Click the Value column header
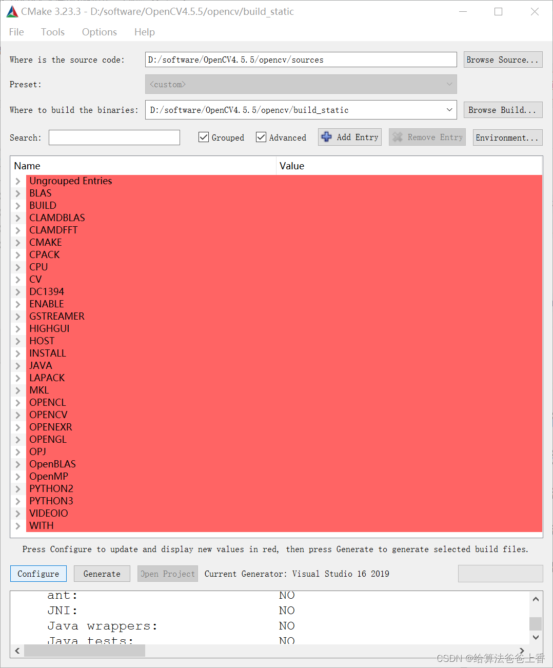This screenshot has height=668, width=553. click(409, 166)
